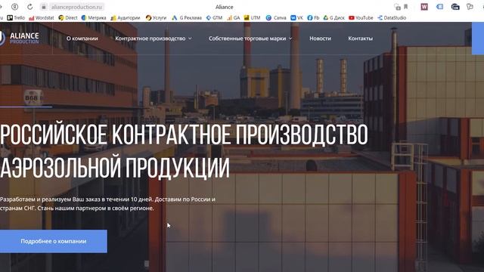Screen dimensions: 484x272
Task: Open the G Диск bookmark
Action: (x=334, y=18)
